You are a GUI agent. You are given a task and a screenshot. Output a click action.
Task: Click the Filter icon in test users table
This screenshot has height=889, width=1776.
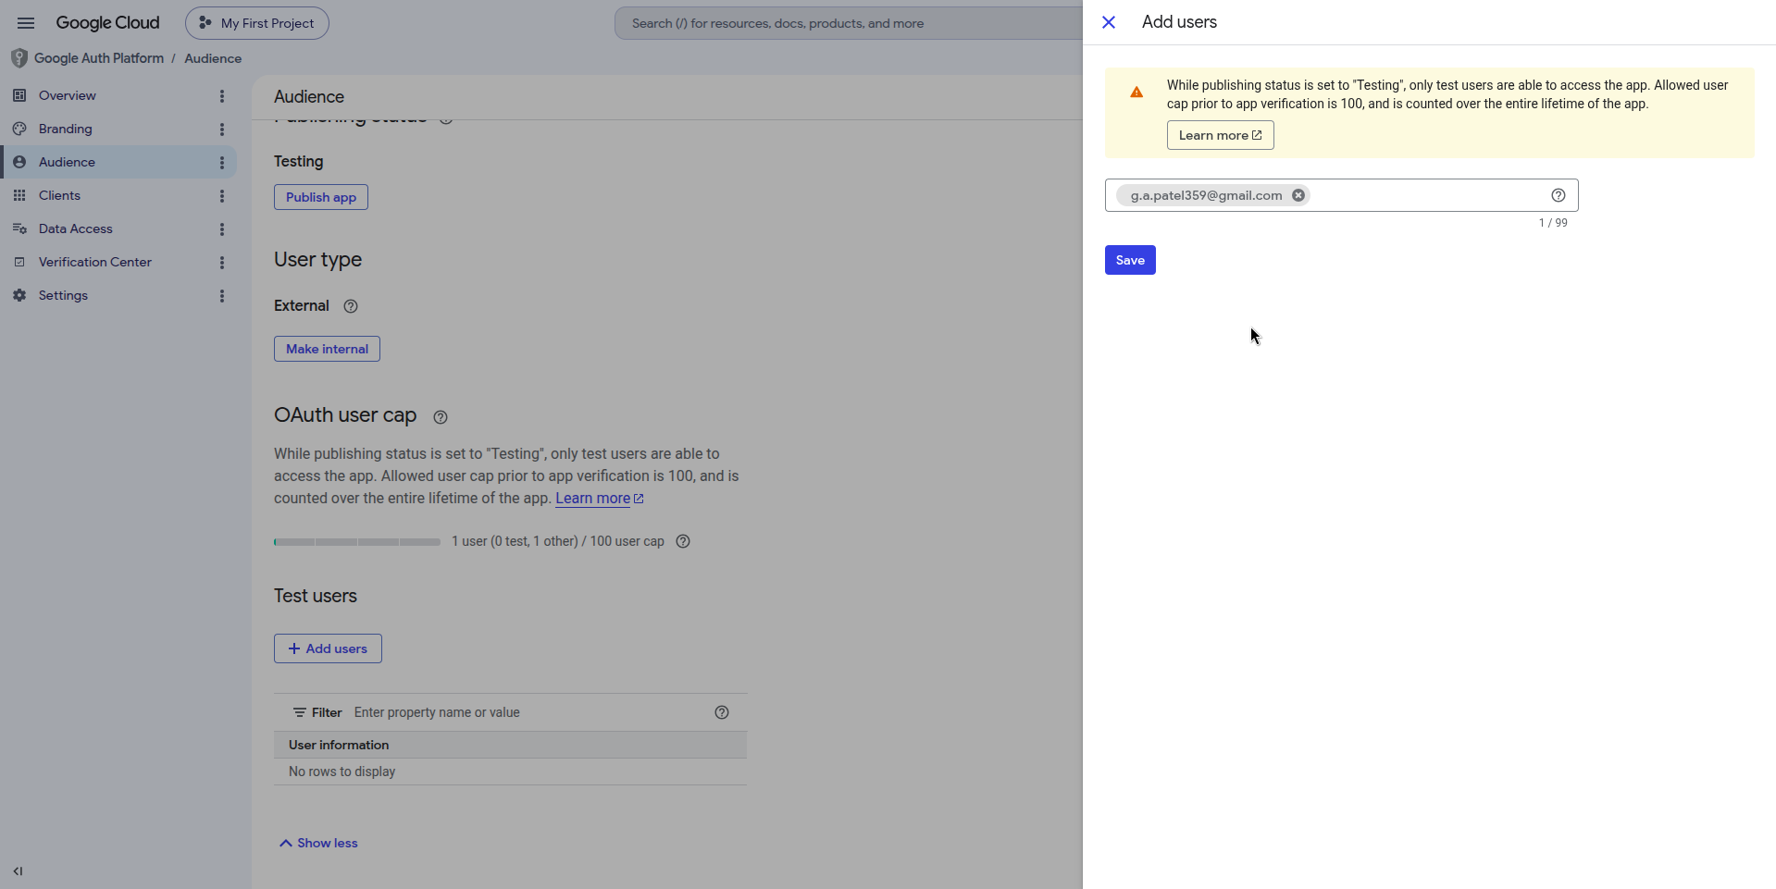coord(300,712)
